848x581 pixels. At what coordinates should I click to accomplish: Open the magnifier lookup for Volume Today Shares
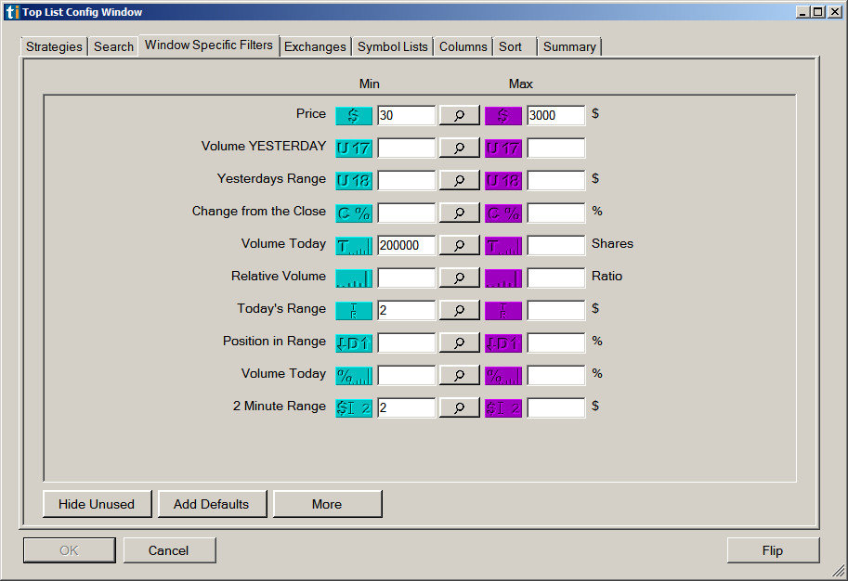point(459,245)
